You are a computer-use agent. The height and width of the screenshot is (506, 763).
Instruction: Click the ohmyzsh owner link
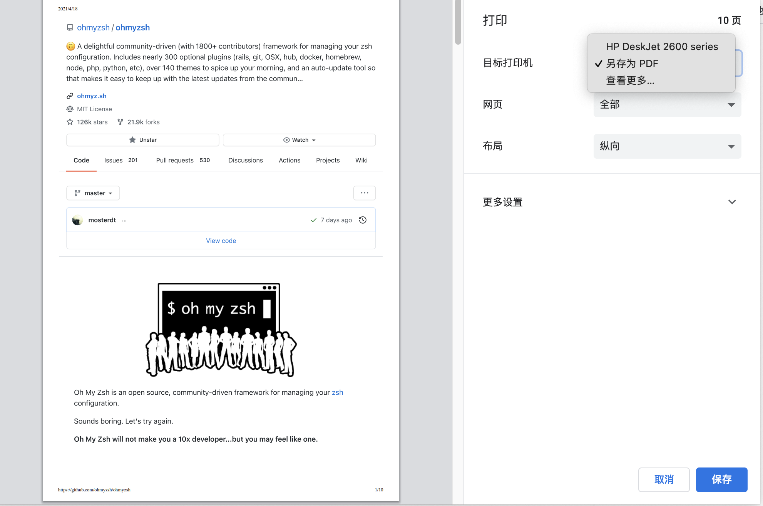(93, 28)
